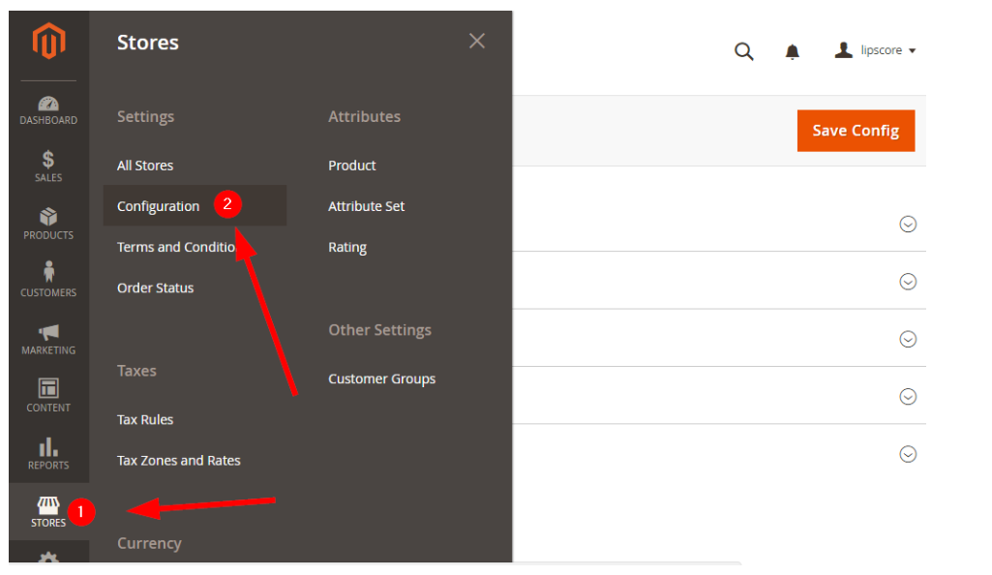Click the search magnifier icon
Screen dimensions: 992x575
743,51
